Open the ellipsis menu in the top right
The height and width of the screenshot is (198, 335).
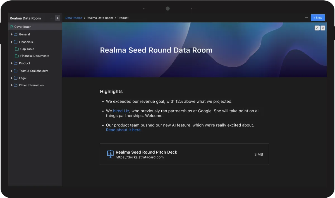306,17
